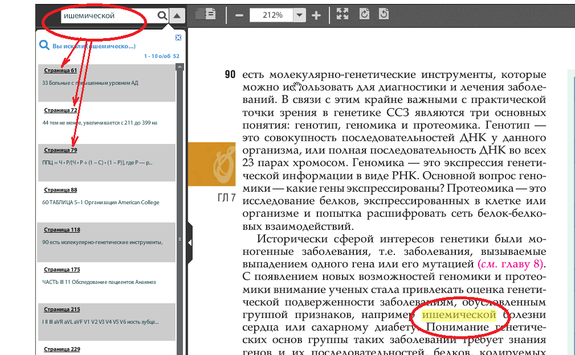Click the 212% zoom value field
Screen dimensions: 575x355
271,15
